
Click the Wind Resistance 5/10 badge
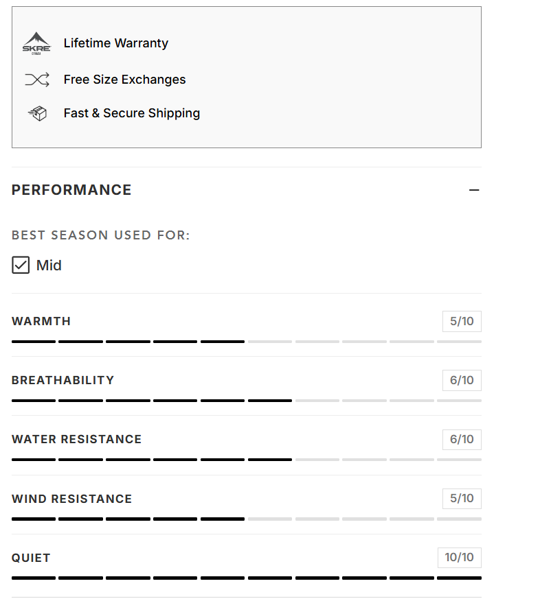(x=462, y=498)
